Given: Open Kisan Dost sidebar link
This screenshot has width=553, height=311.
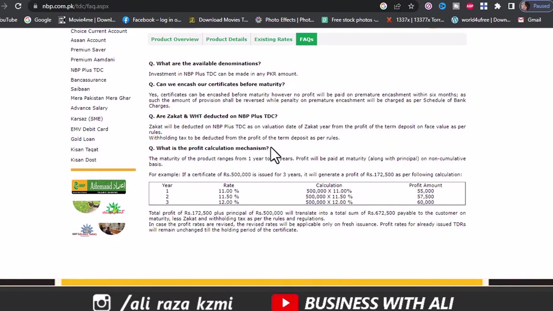Looking at the screenshot, I should (x=83, y=160).
